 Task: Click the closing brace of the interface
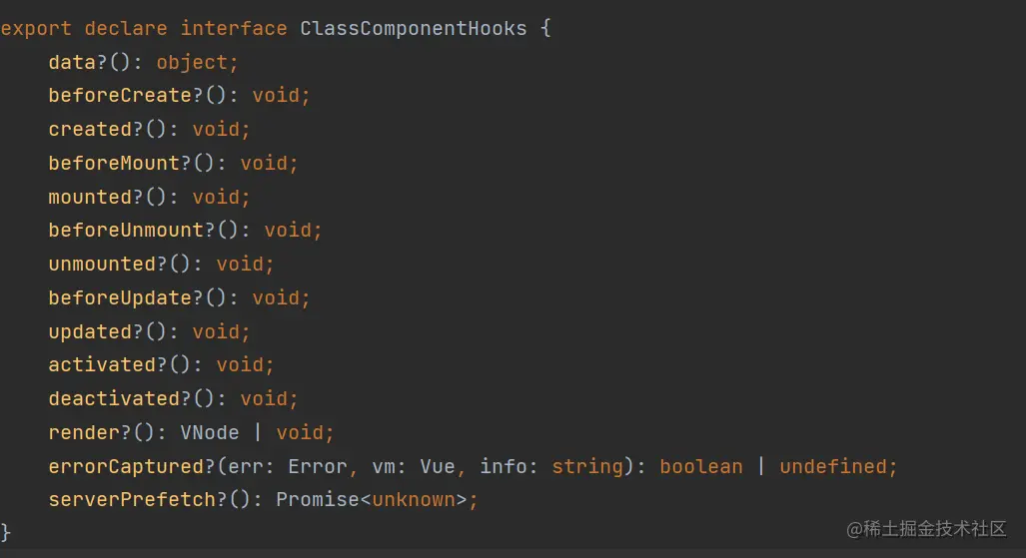pos(6,532)
